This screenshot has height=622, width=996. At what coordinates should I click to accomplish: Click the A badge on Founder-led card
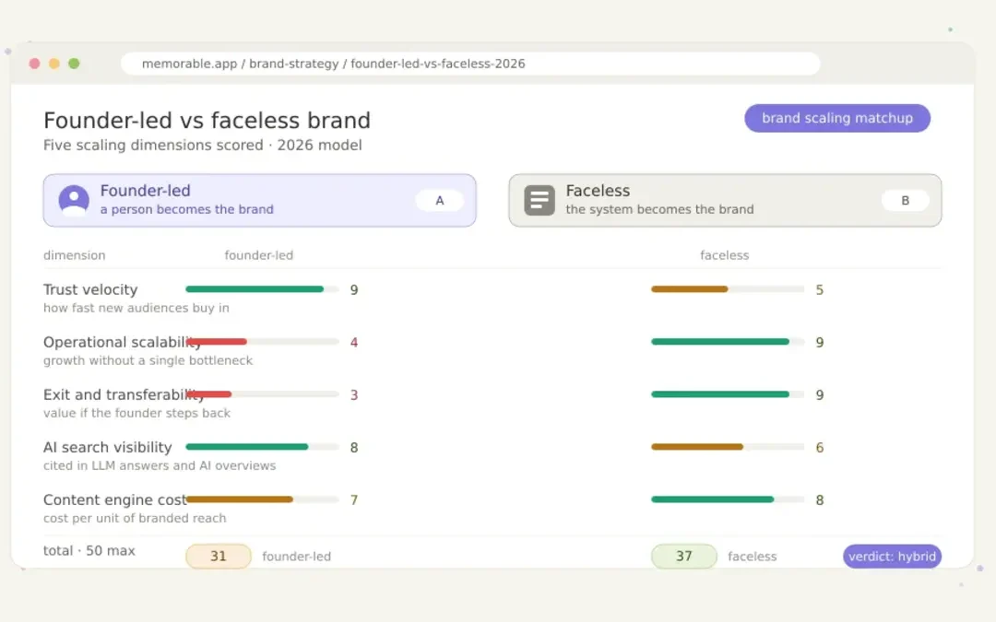click(x=440, y=201)
